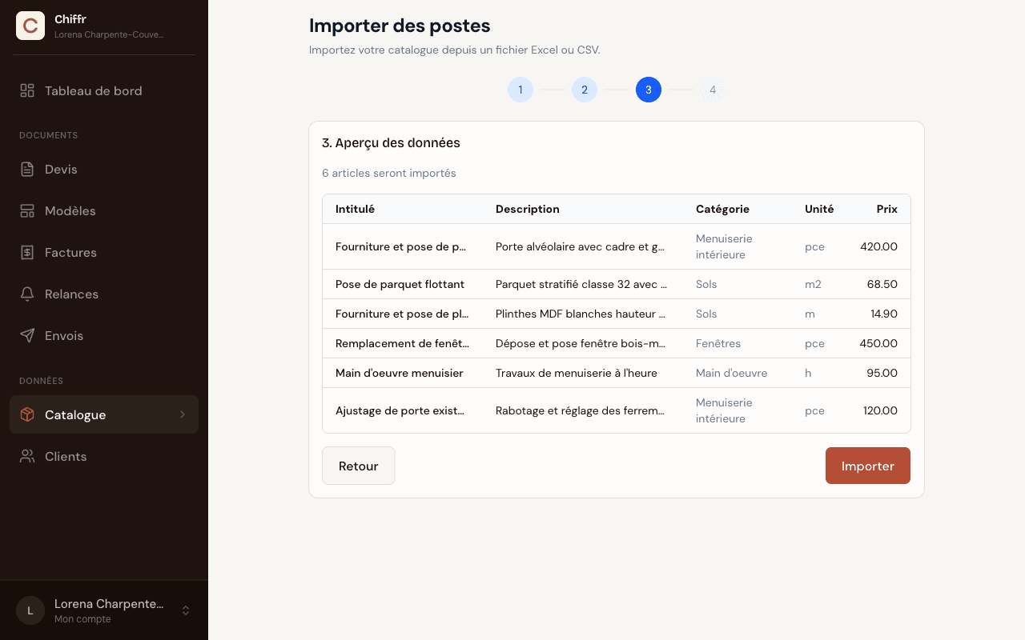1025x640 pixels.
Task: Click the 'Importer des postes' heading
Action: coord(400,26)
